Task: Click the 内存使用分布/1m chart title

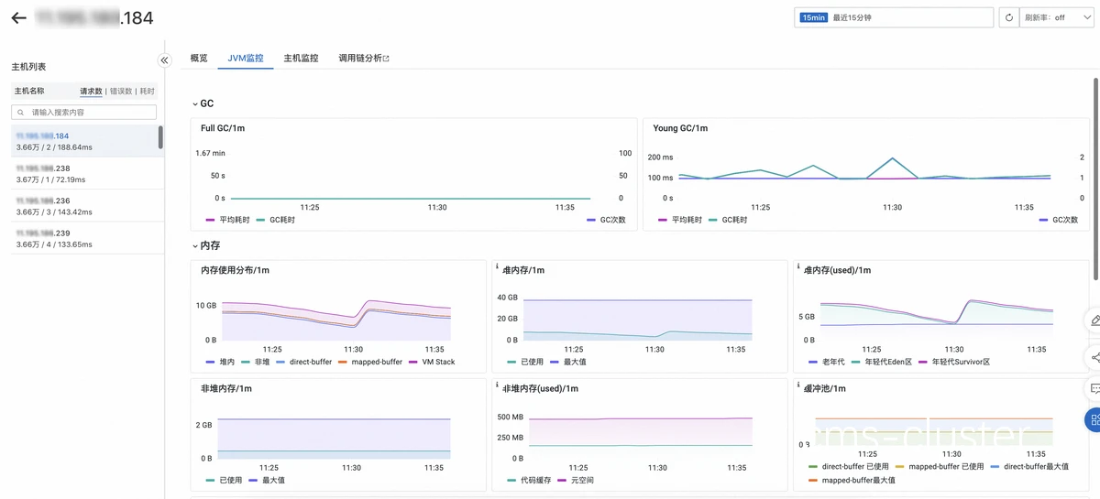Action: tap(235, 270)
